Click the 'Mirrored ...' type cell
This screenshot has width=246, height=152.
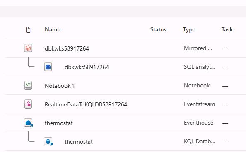click(198, 48)
